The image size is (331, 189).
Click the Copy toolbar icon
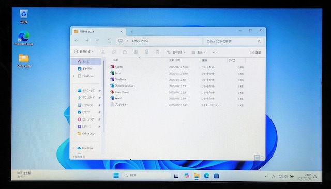(114, 52)
